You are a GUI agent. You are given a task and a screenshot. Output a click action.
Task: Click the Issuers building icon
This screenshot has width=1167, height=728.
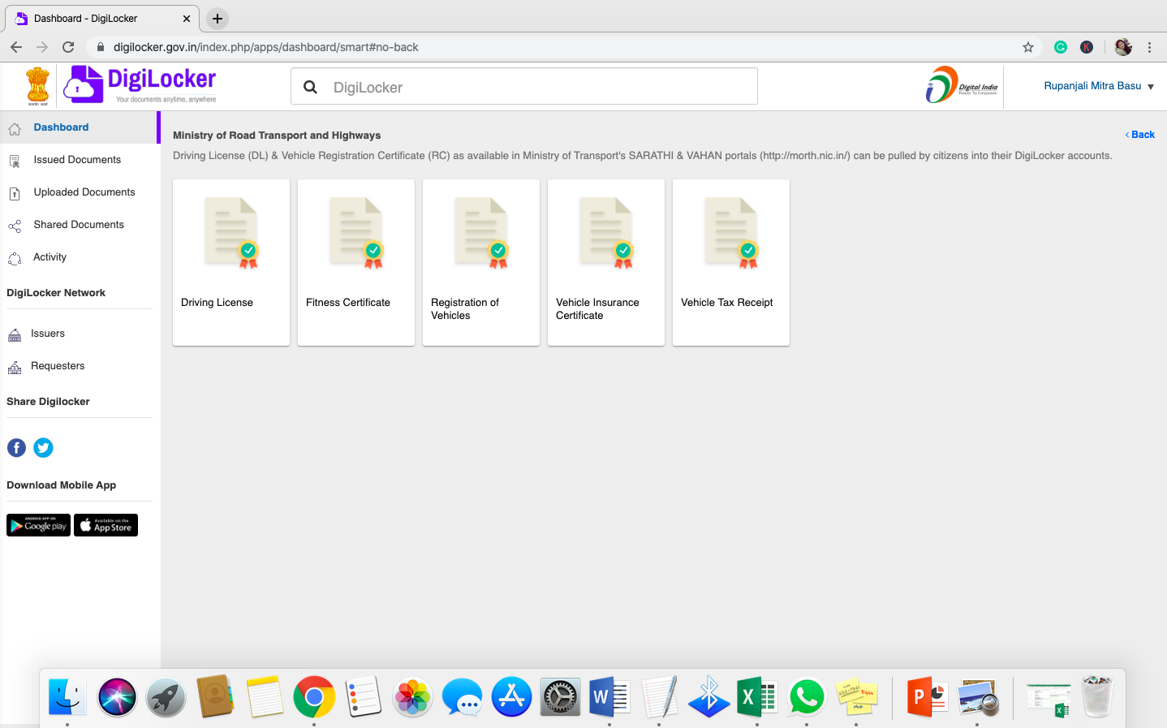pyautogui.click(x=15, y=335)
